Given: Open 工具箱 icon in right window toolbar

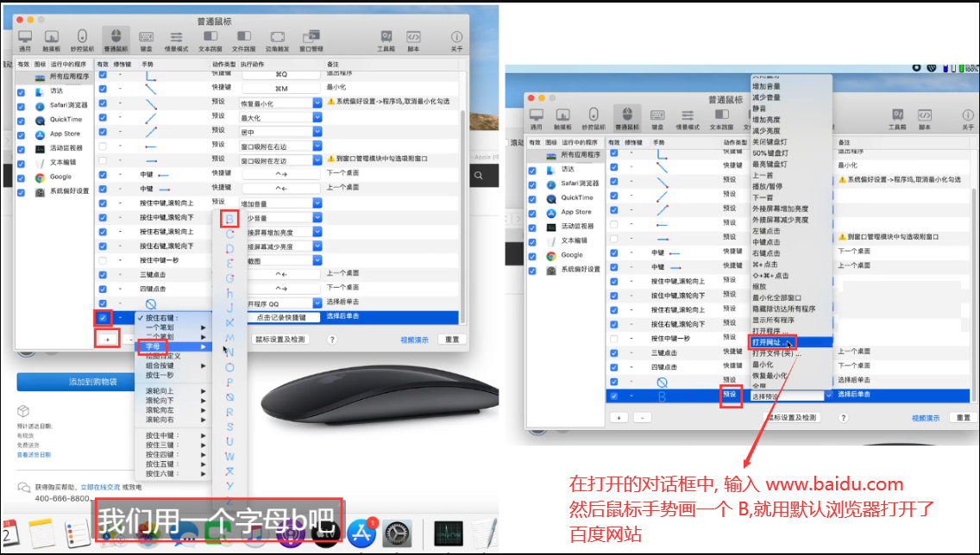Looking at the screenshot, I should point(897,119).
